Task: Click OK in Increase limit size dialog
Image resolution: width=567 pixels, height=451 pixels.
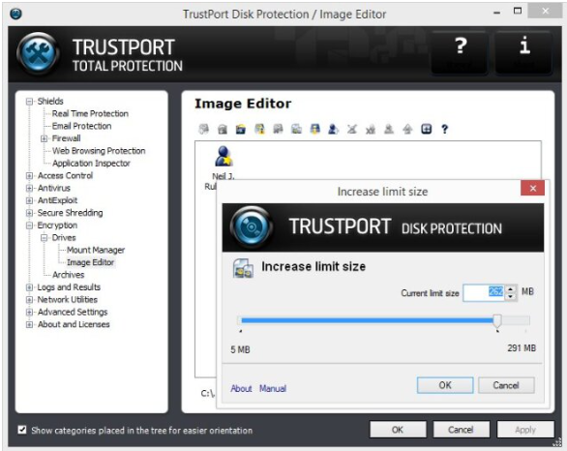Action: point(445,385)
